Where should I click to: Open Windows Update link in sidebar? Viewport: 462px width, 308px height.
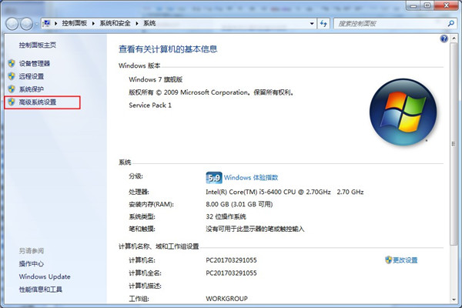coord(45,276)
